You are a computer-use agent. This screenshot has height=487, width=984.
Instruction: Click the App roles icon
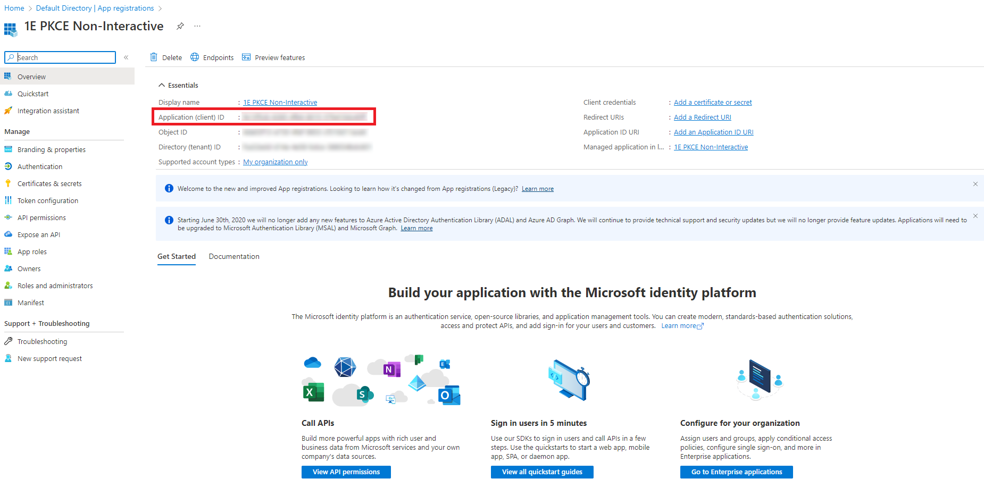point(8,251)
